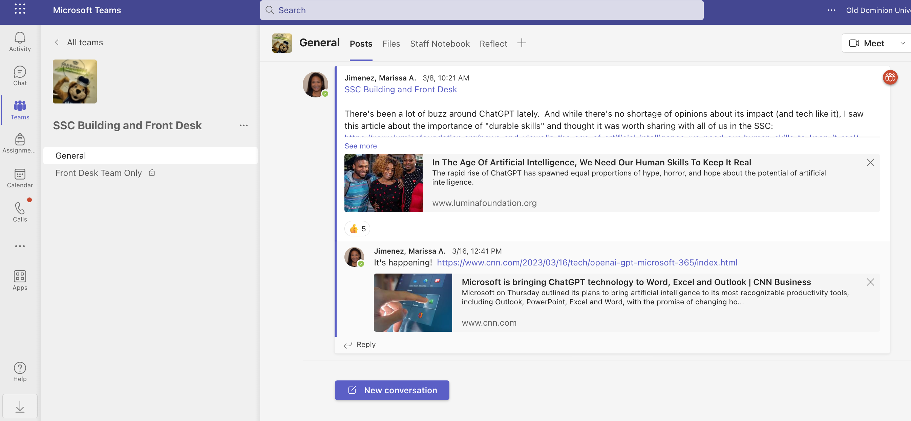The width and height of the screenshot is (911, 421).
Task: Open more options for SSC Building team
Action: click(x=243, y=125)
